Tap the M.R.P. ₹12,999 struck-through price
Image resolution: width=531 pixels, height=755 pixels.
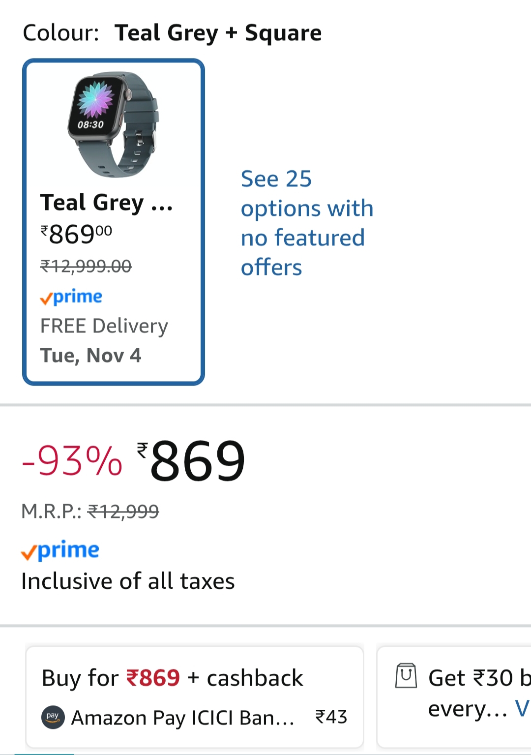coord(123,512)
